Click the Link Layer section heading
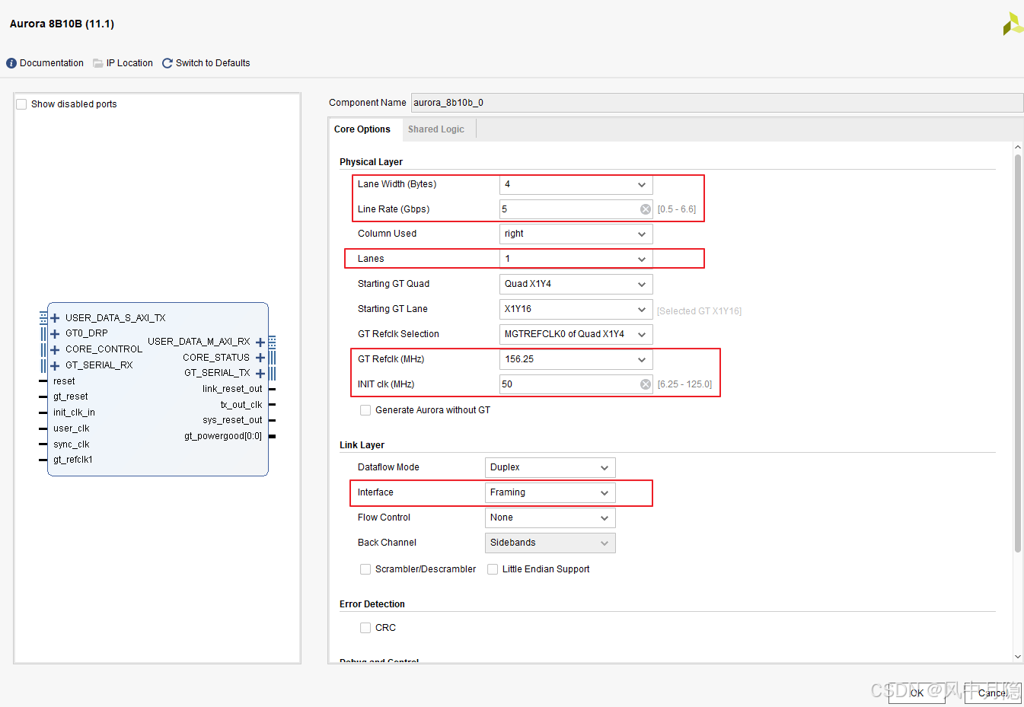Image resolution: width=1024 pixels, height=707 pixels. [362, 445]
